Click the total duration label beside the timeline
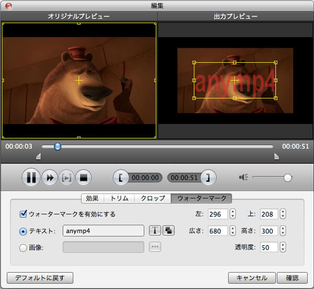 click(x=296, y=147)
